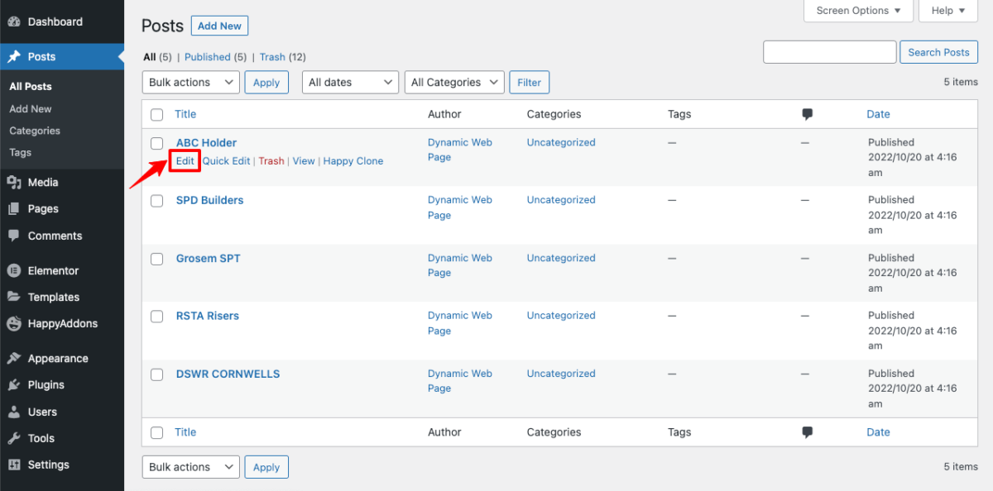Image resolution: width=993 pixels, height=491 pixels.
Task: Click the Settings sliders icon in sidebar
Action: click(x=14, y=465)
